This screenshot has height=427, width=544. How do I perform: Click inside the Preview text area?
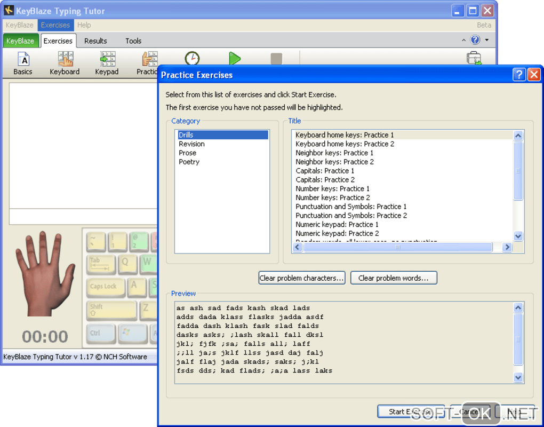[x=343, y=343]
